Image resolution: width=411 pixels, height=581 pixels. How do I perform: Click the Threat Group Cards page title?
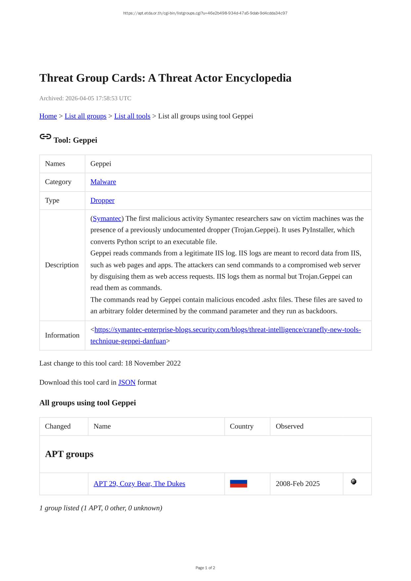(x=165, y=78)
